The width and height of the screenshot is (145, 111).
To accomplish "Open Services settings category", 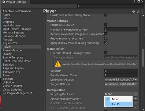I will point(8,65).
